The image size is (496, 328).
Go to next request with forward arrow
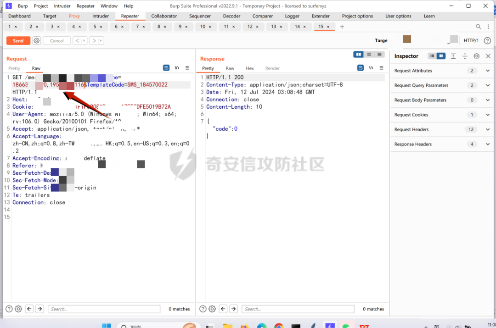tap(94, 41)
